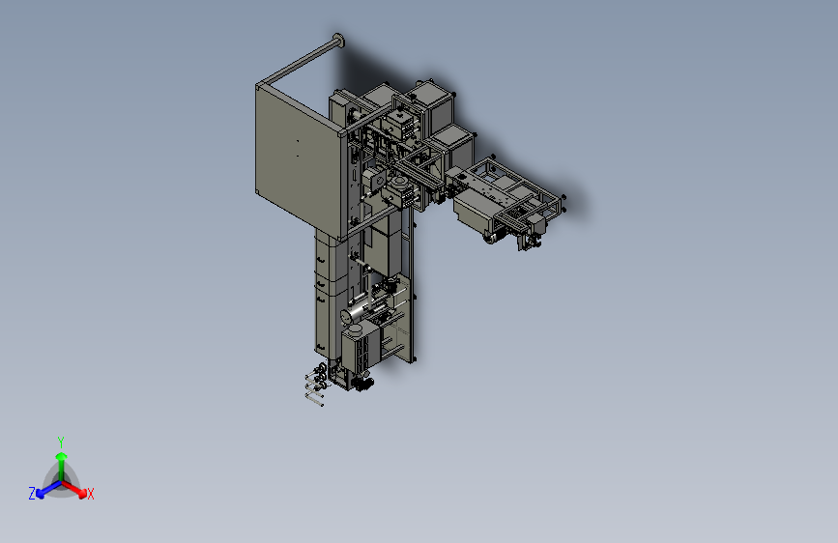Select the loose bolts below the column base
Image resolution: width=838 pixels, height=543 pixels.
point(317,385)
